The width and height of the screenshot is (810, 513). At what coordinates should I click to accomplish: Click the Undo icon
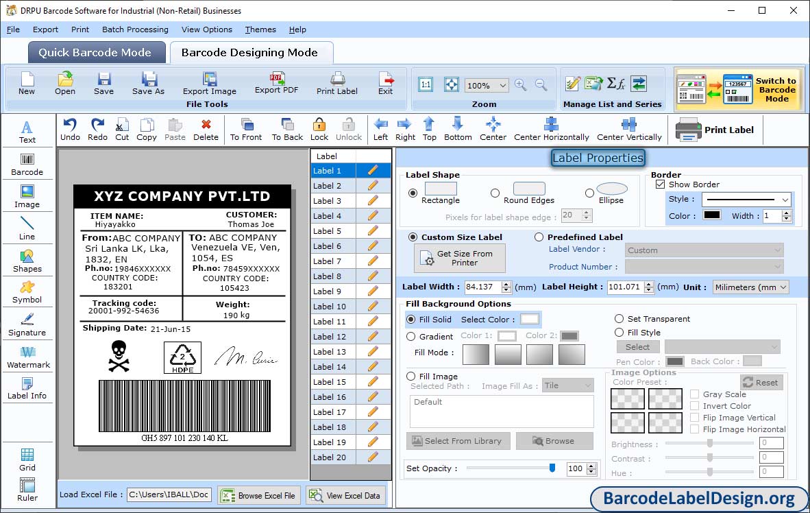tap(70, 130)
